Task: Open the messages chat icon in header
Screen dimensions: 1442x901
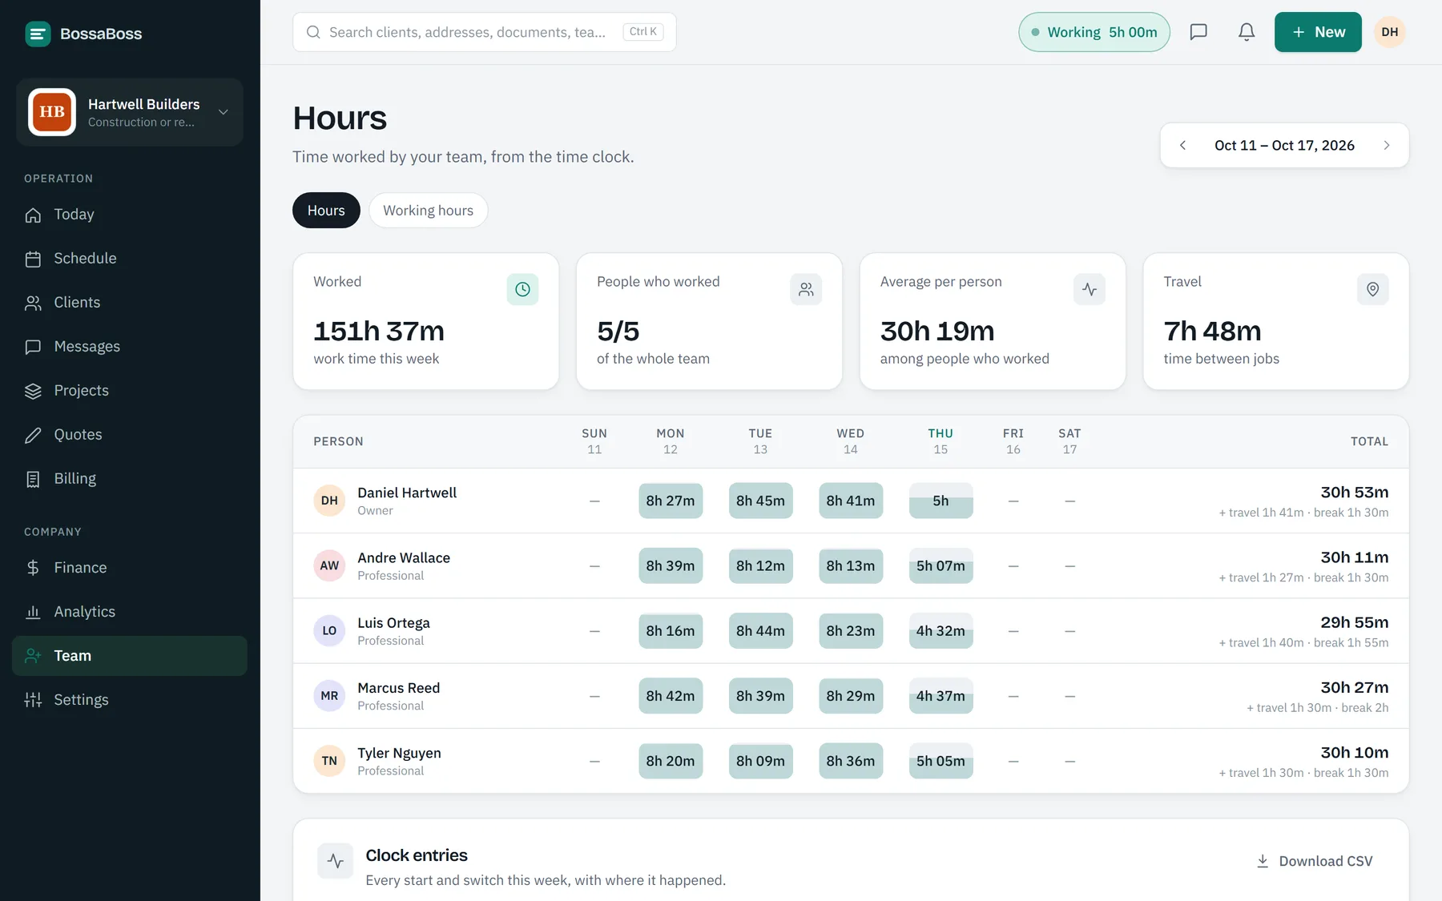Action: [x=1198, y=32]
